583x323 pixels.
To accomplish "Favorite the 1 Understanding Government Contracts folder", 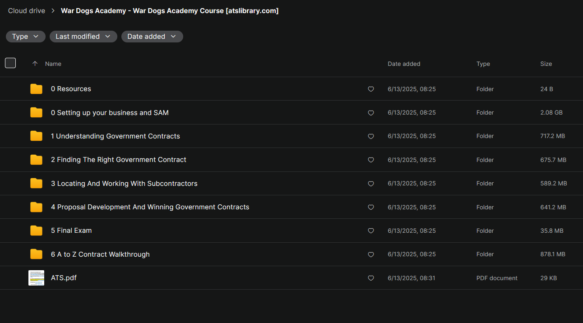I will pos(371,136).
